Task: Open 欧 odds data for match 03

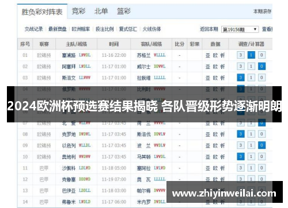Action: 215,78
